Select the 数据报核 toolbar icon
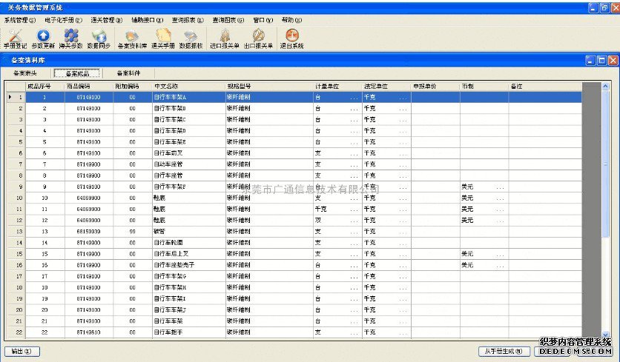The height and width of the screenshot is (362, 620). pyautogui.click(x=191, y=38)
